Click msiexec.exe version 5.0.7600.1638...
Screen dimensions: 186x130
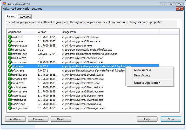click(x=48, y=62)
